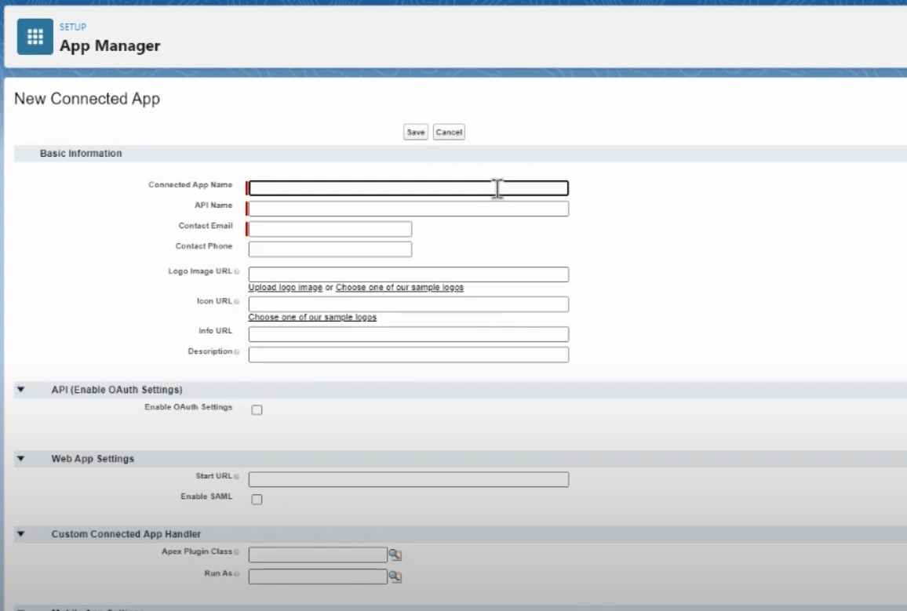Click the App Manager grid icon
Screen dimensions: 907x611
tap(35, 36)
